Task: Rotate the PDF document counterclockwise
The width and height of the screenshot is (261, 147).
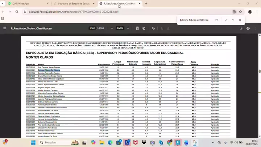Action: (x=144, y=28)
